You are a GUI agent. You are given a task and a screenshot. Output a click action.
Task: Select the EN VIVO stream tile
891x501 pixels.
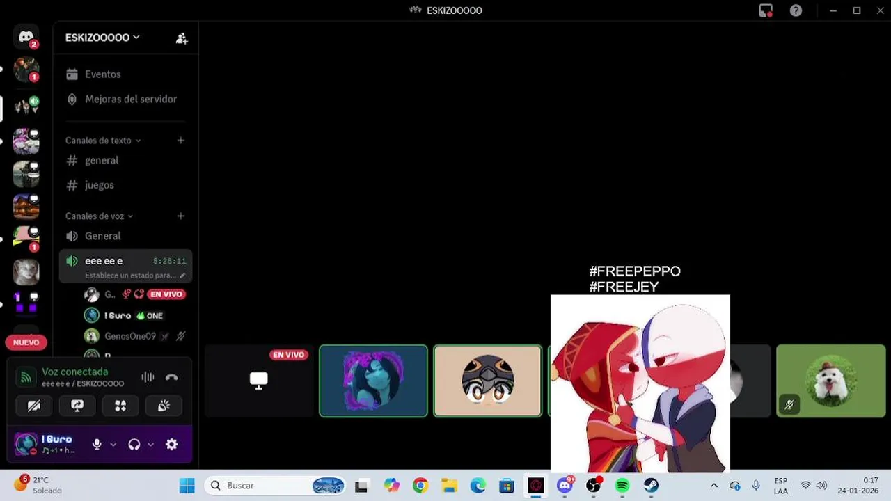click(259, 381)
